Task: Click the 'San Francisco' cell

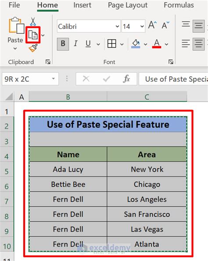Action: pos(147,214)
